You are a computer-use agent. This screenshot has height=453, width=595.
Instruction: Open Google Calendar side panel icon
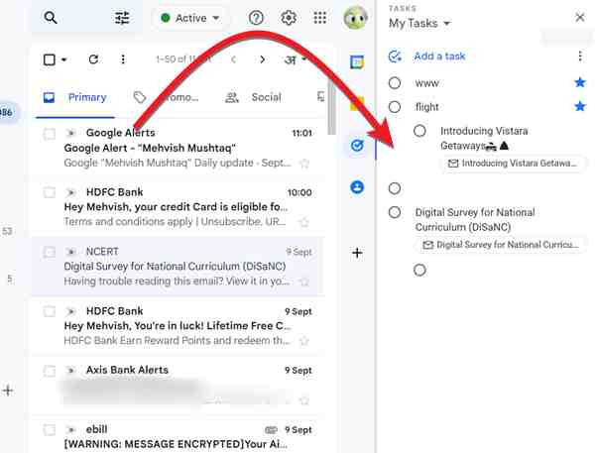357,61
